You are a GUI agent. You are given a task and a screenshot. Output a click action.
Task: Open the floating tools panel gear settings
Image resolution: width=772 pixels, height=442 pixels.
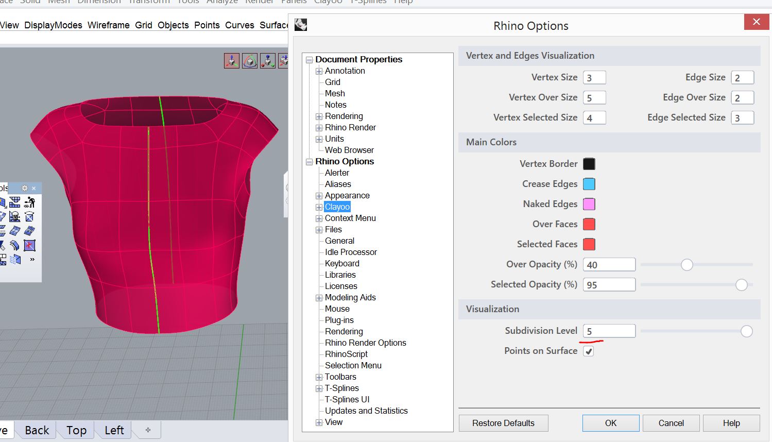[24, 188]
